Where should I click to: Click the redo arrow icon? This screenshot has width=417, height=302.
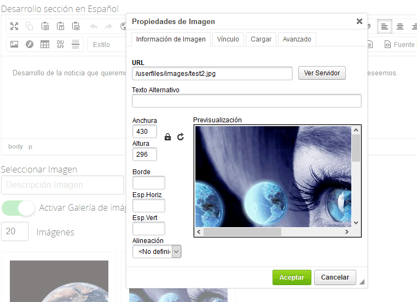click(109, 26)
